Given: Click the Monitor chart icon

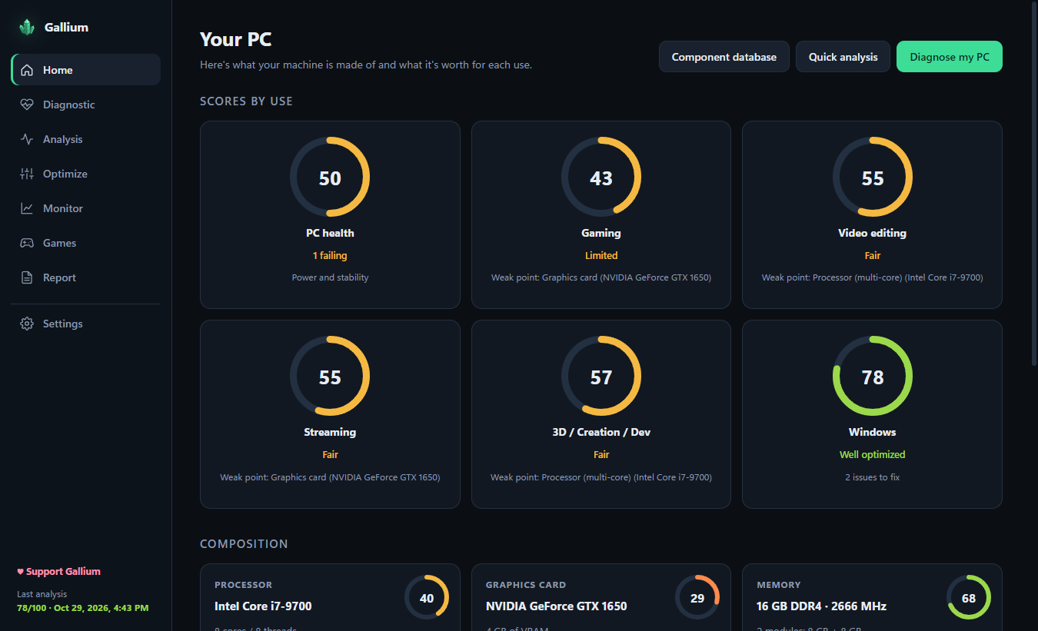Looking at the screenshot, I should 27,208.
